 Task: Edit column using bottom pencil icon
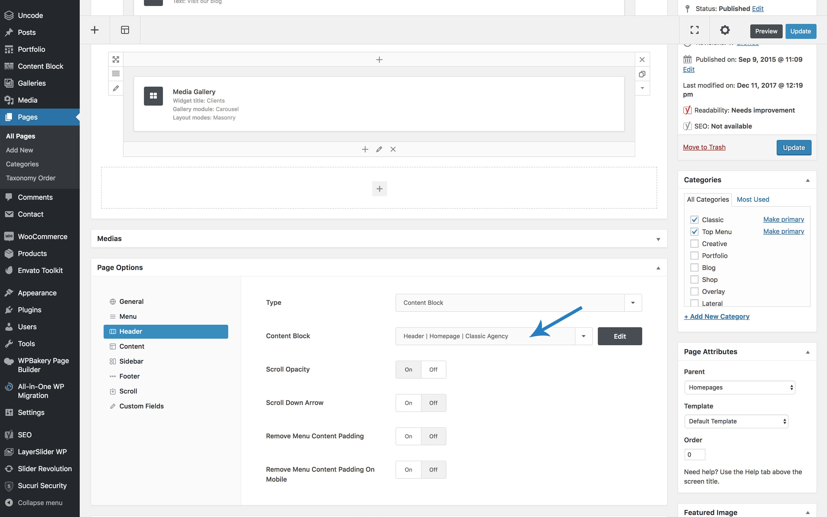pyautogui.click(x=379, y=150)
